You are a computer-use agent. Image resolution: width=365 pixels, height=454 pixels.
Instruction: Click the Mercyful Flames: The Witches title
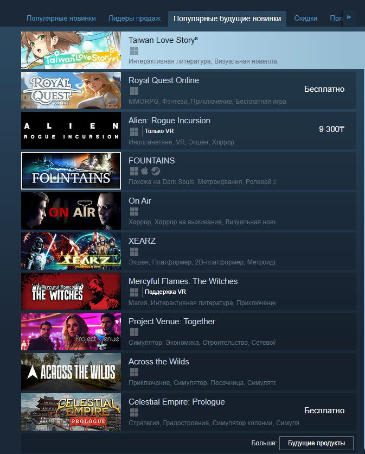pyautogui.click(x=183, y=281)
